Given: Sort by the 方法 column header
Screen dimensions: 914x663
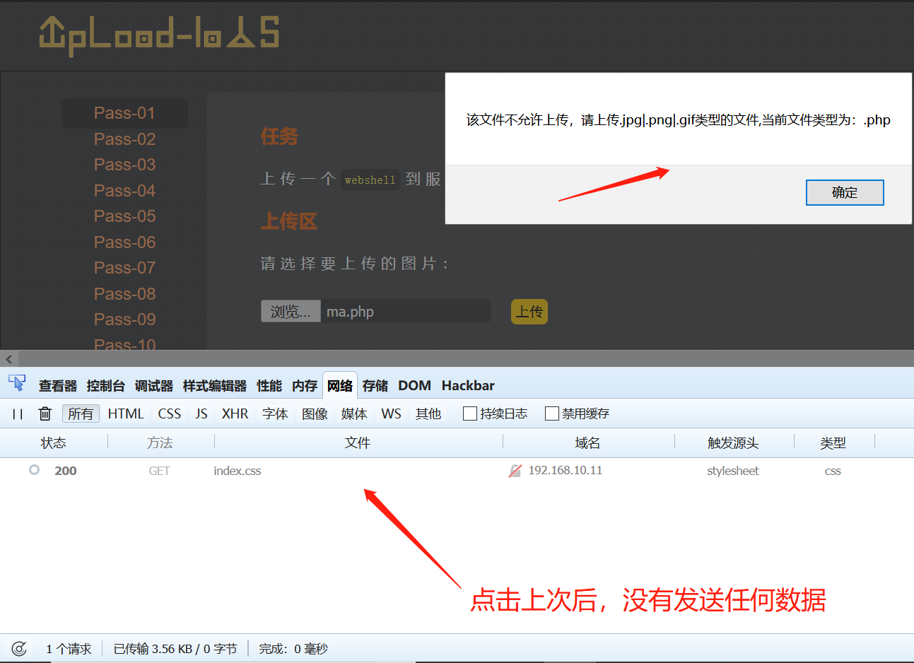Looking at the screenshot, I should point(160,442).
